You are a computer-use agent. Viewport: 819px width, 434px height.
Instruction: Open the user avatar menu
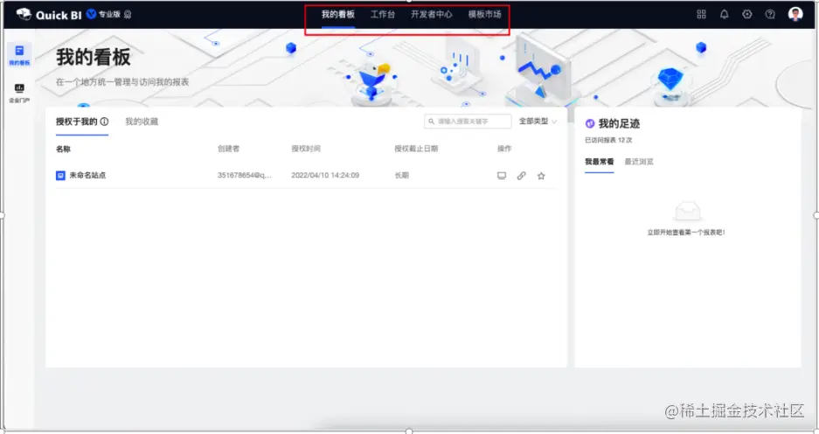click(x=795, y=14)
